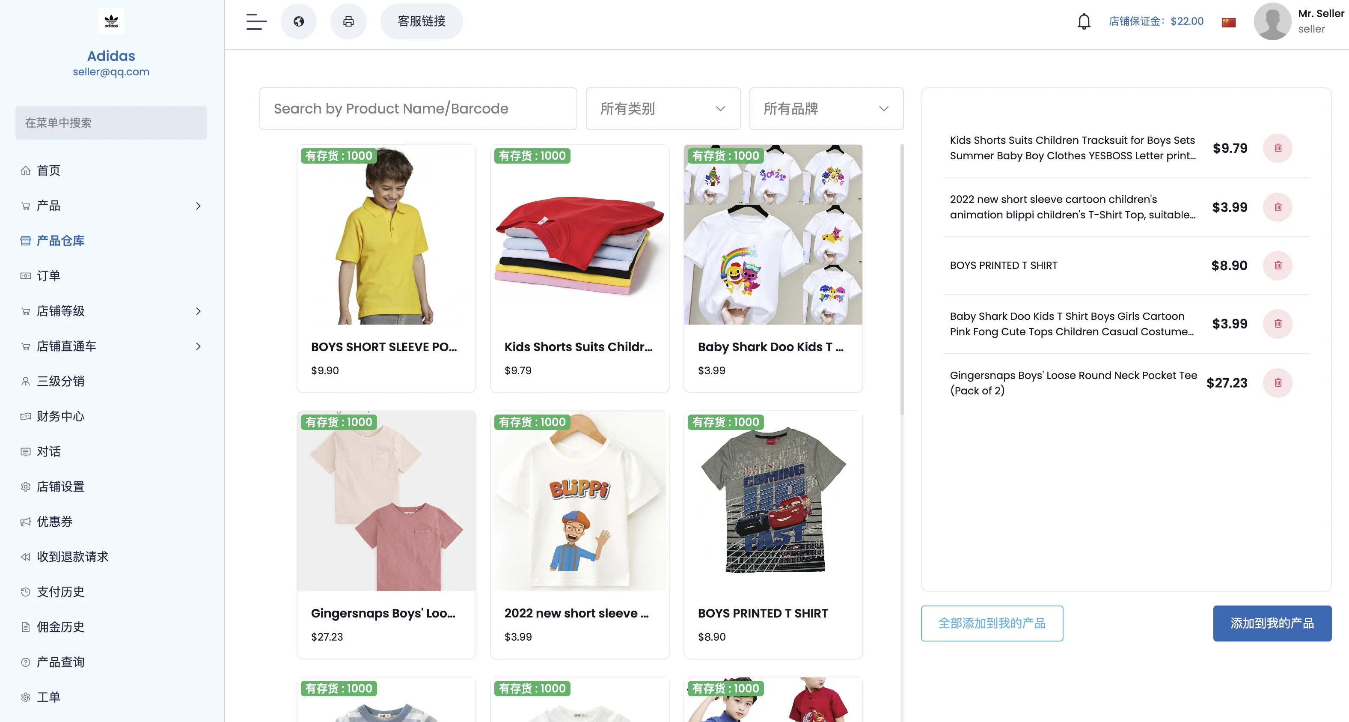
Task: Click the 添加到我的产品 button
Action: click(1272, 623)
